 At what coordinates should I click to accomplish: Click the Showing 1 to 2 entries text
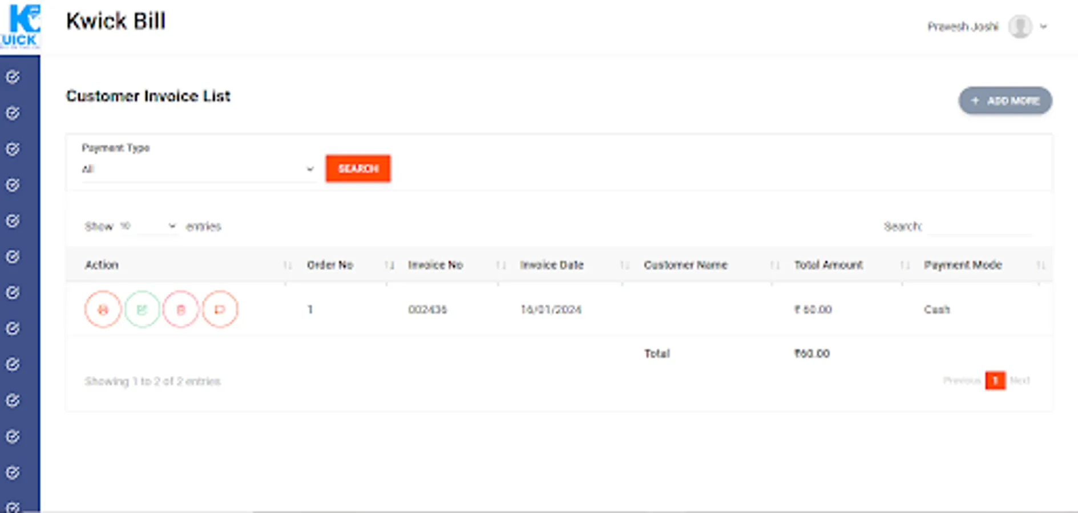pyautogui.click(x=153, y=381)
